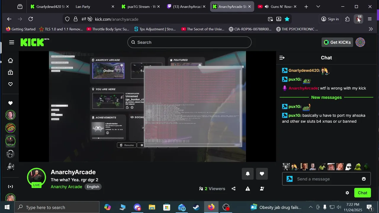Open Home in the Kick sidebar
379x213 pixels.
[10, 61]
